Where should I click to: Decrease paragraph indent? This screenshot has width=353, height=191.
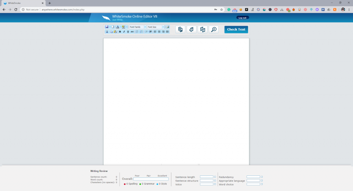(146, 32)
